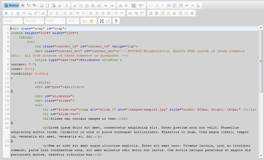
Task: Click the Unlink icon
Action: 136,13
